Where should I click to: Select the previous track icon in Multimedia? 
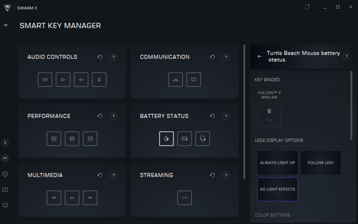pyautogui.click(x=54, y=198)
